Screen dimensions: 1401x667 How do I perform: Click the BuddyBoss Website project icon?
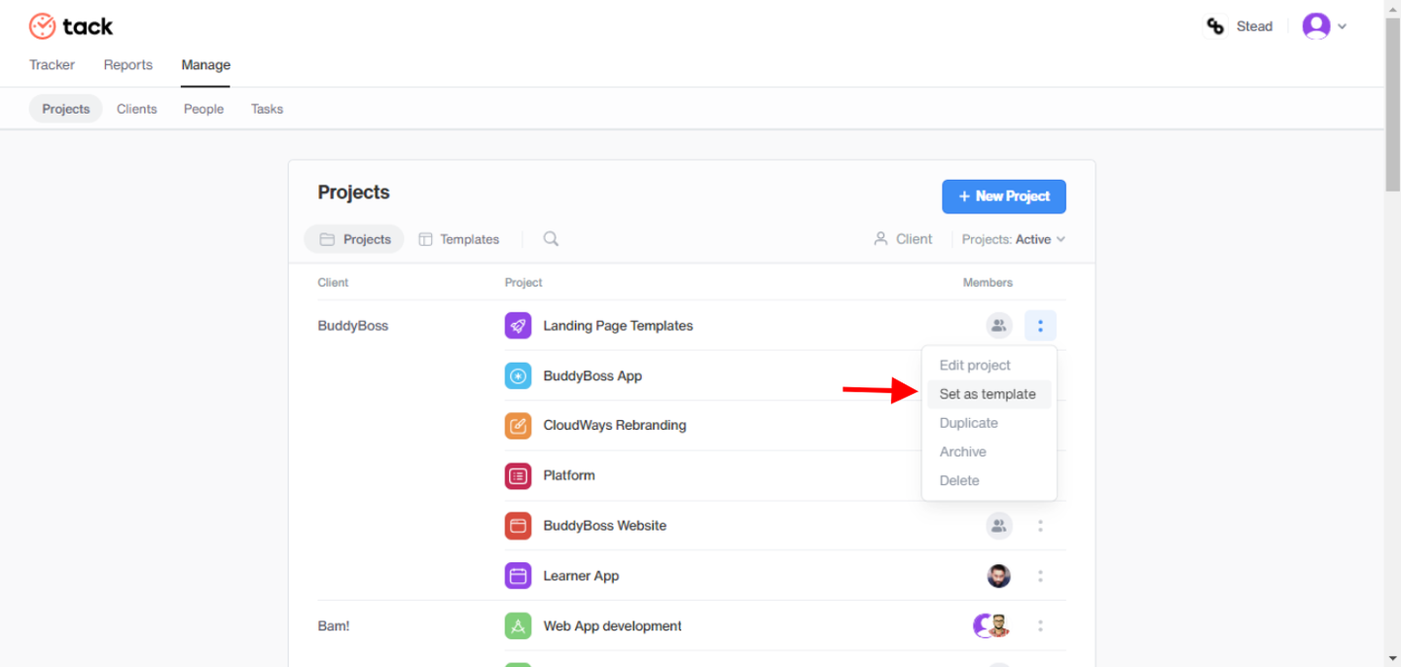518,526
